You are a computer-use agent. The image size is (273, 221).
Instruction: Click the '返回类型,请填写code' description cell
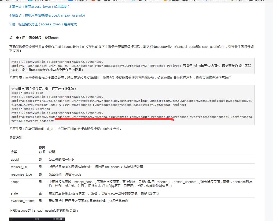click(x=65, y=174)
